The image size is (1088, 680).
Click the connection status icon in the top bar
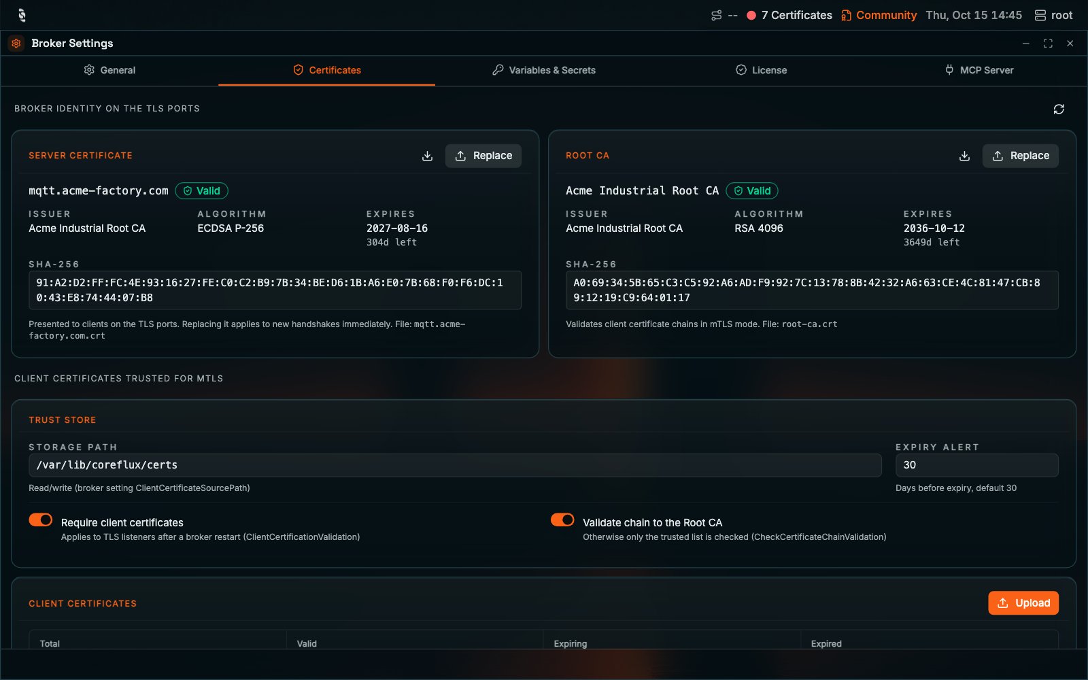716,15
